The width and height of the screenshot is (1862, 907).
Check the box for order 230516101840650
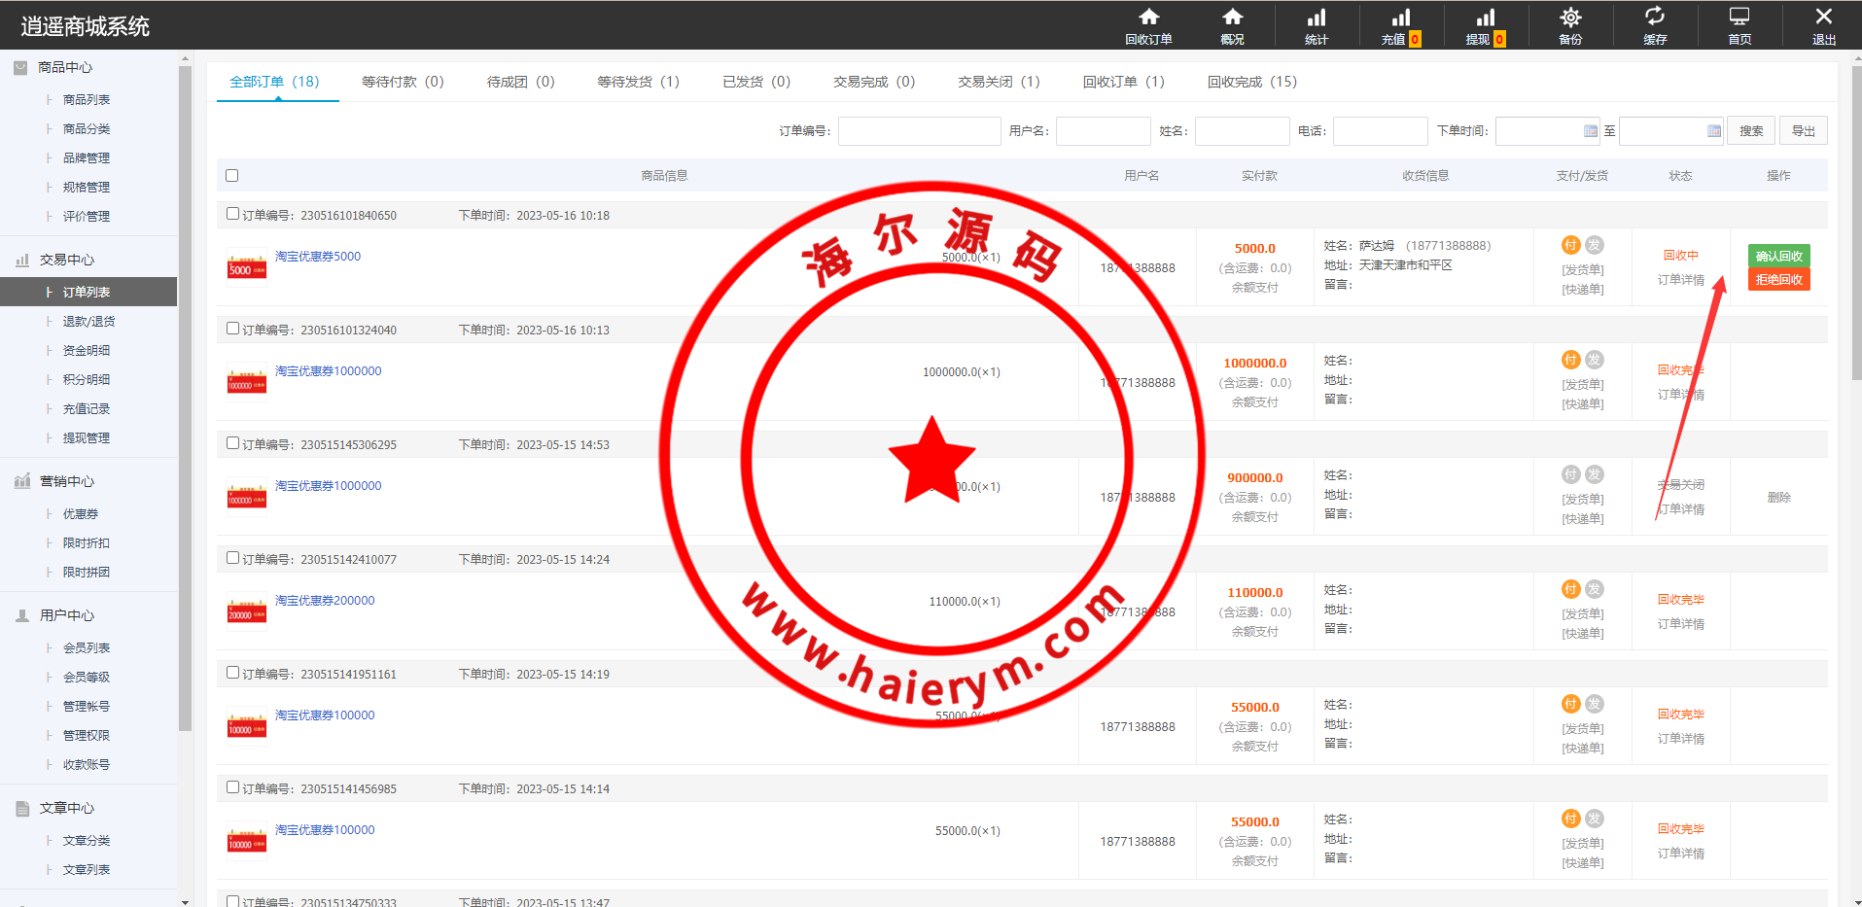pyautogui.click(x=232, y=214)
